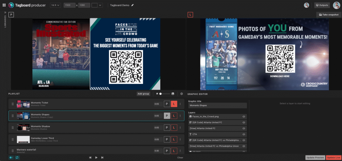Screen dimensions: 342x161
Task: Open more options for Gameday Lower Third
Action: [x=180, y=139]
